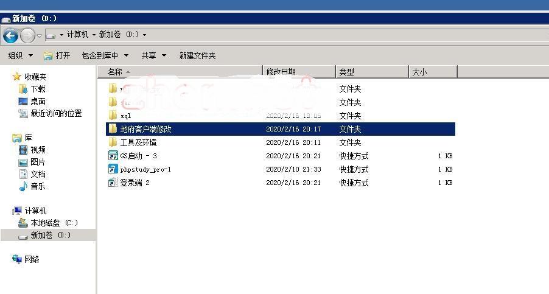Open 下载 in the favorites list
549x294 pixels.
[38, 89]
